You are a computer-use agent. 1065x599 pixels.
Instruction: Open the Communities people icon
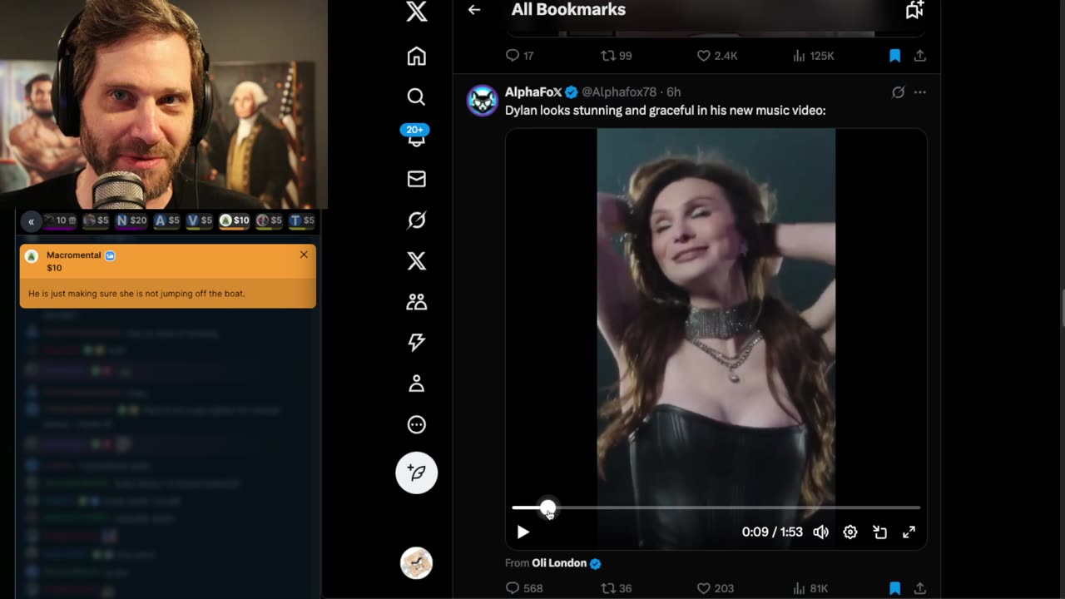[x=417, y=302]
